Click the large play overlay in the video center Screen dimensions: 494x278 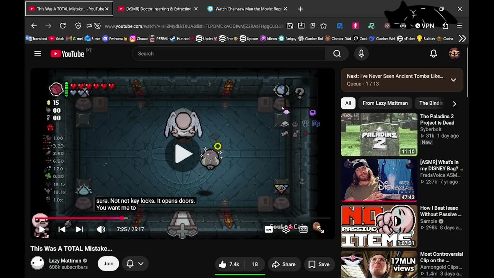183,154
